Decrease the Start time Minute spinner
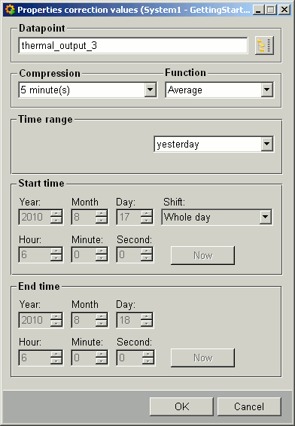 (x=102, y=258)
